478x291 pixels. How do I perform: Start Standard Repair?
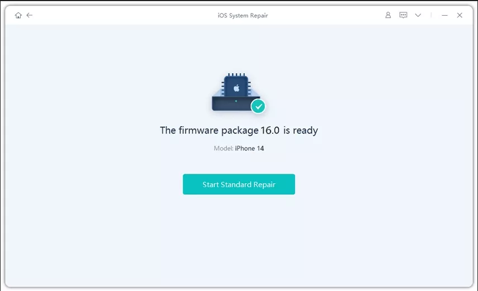pos(239,184)
